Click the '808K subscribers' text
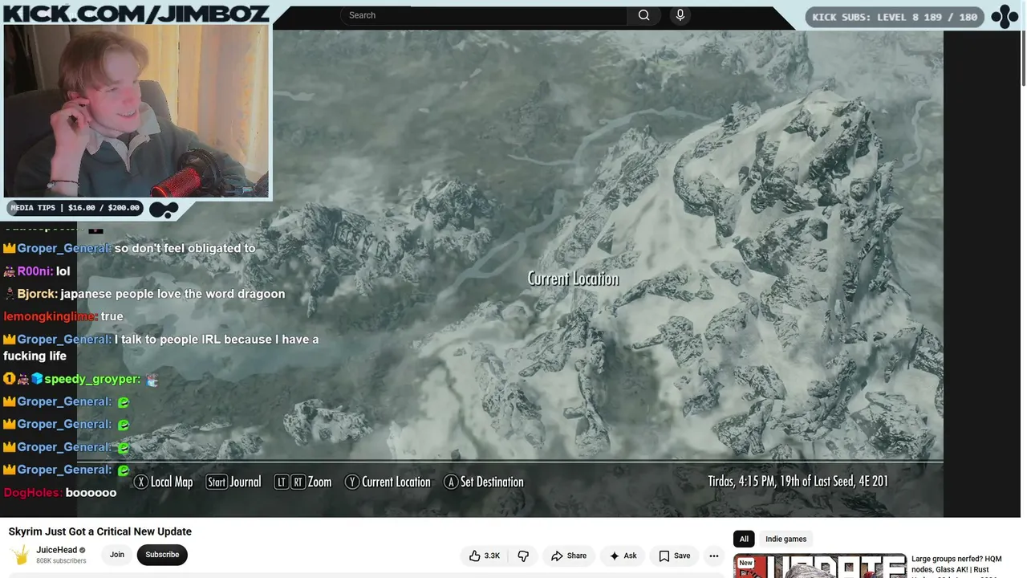The image size is (1027, 578). tap(61, 561)
